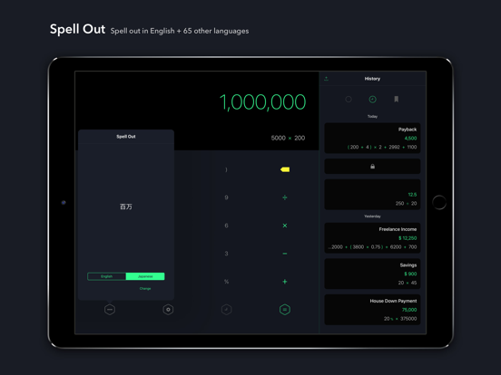This screenshot has height=375, width=501.
Task: Tap the percent key
Action: tap(226, 281)
